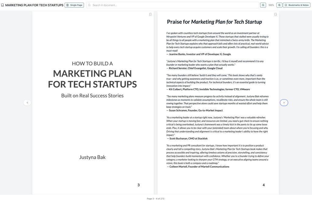Click the document title in the top bar
Viewport: 312px width, 201px height.
[34, 5]
